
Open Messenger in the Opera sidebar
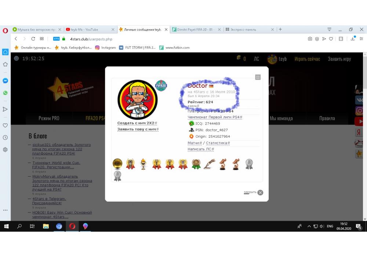click(x=5, y=81)
